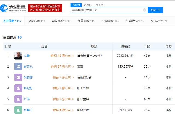
Task: Select the 38岁 age cell
Action: coord(147,66)
